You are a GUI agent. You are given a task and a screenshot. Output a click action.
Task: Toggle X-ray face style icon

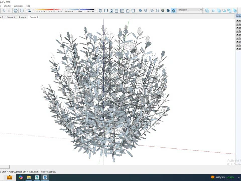point(140,11)
